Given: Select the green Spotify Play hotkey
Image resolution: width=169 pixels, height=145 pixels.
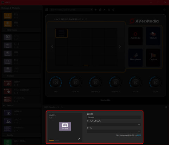Looking at the screenshot, I should click(8, 142).
